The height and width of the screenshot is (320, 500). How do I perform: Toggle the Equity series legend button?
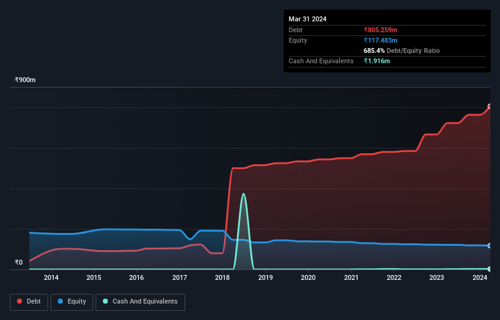tap(72, 302)
